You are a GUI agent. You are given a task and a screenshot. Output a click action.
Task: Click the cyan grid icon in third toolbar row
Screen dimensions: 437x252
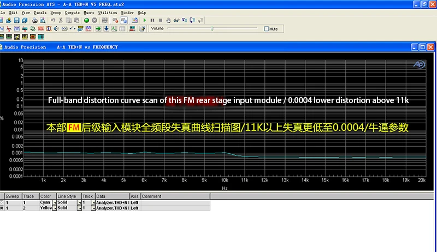pyautogui.click(x=40, y=37)
